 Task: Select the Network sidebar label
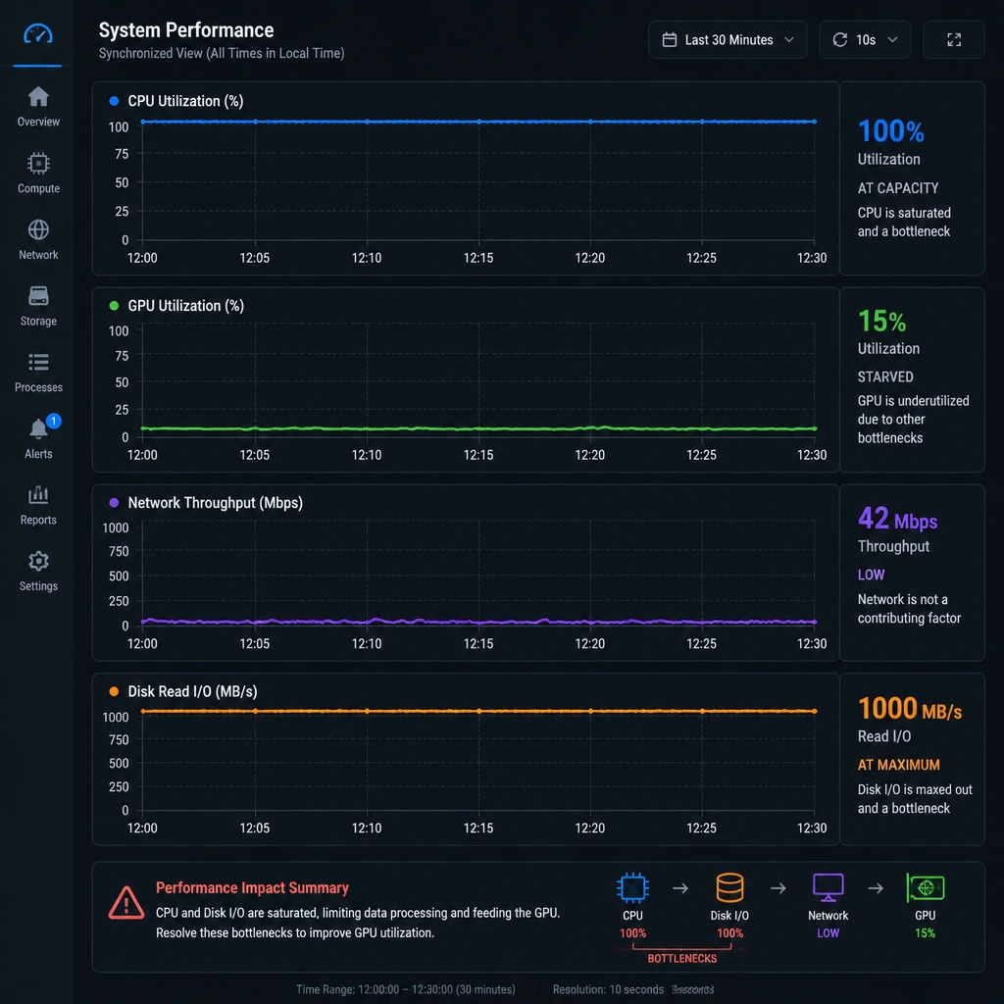38,255
